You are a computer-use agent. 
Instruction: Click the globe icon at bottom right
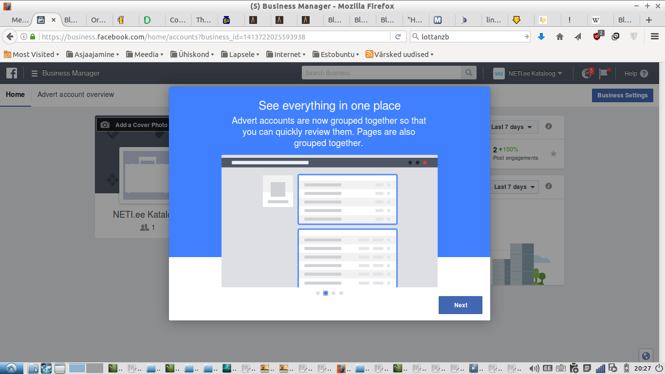(646, 356)
